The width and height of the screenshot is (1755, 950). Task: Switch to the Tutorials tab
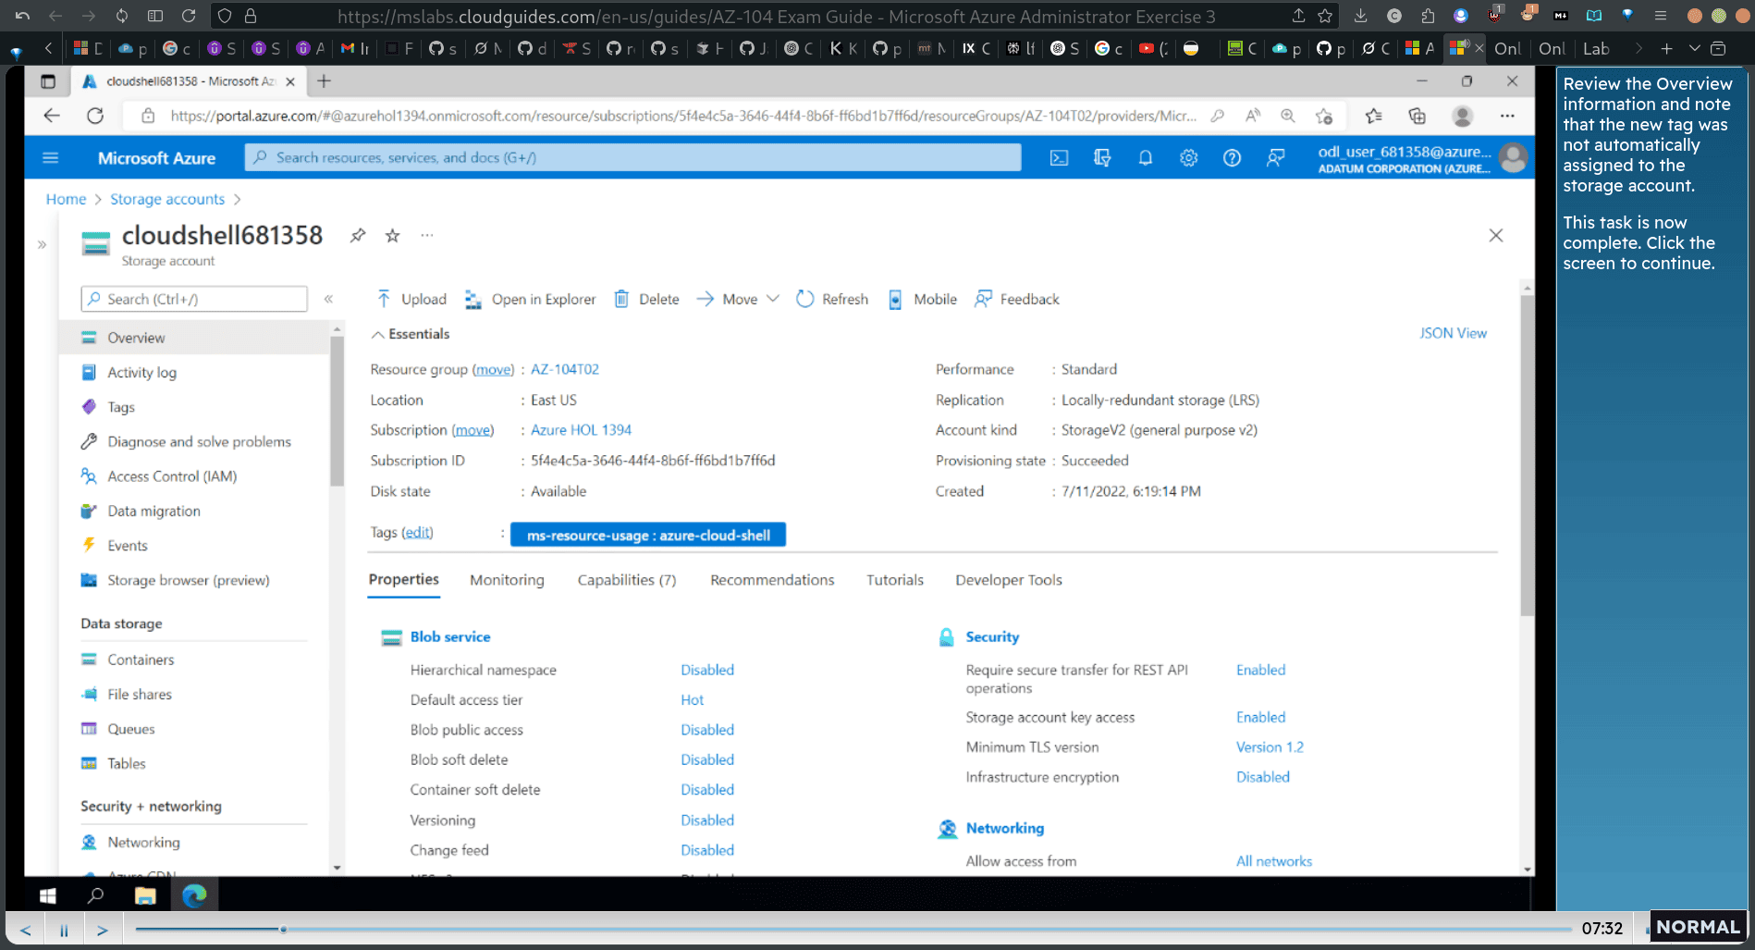coord(895,580)
